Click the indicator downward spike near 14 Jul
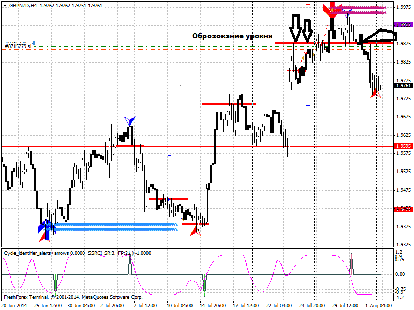Image resolution: width=414 pixels, height=310 pixels. point(204,285)
